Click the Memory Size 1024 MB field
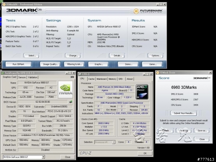216x162 pixels. (27, 130)
